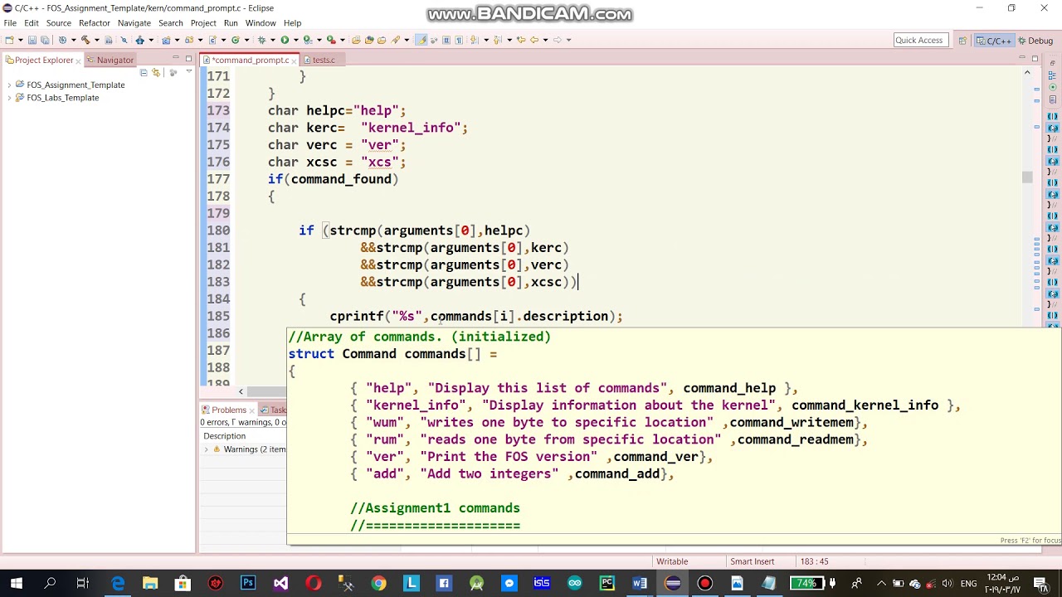This screenshot has width=1062, height=597.
Task: Click the editor scroll up arrow
Action: (x=1027, y=73)
